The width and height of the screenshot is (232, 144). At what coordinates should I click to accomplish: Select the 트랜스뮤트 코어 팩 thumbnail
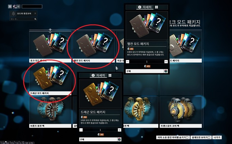[x=181, y=112]
